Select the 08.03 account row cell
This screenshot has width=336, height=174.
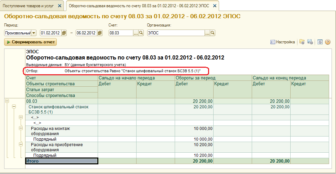62,101
